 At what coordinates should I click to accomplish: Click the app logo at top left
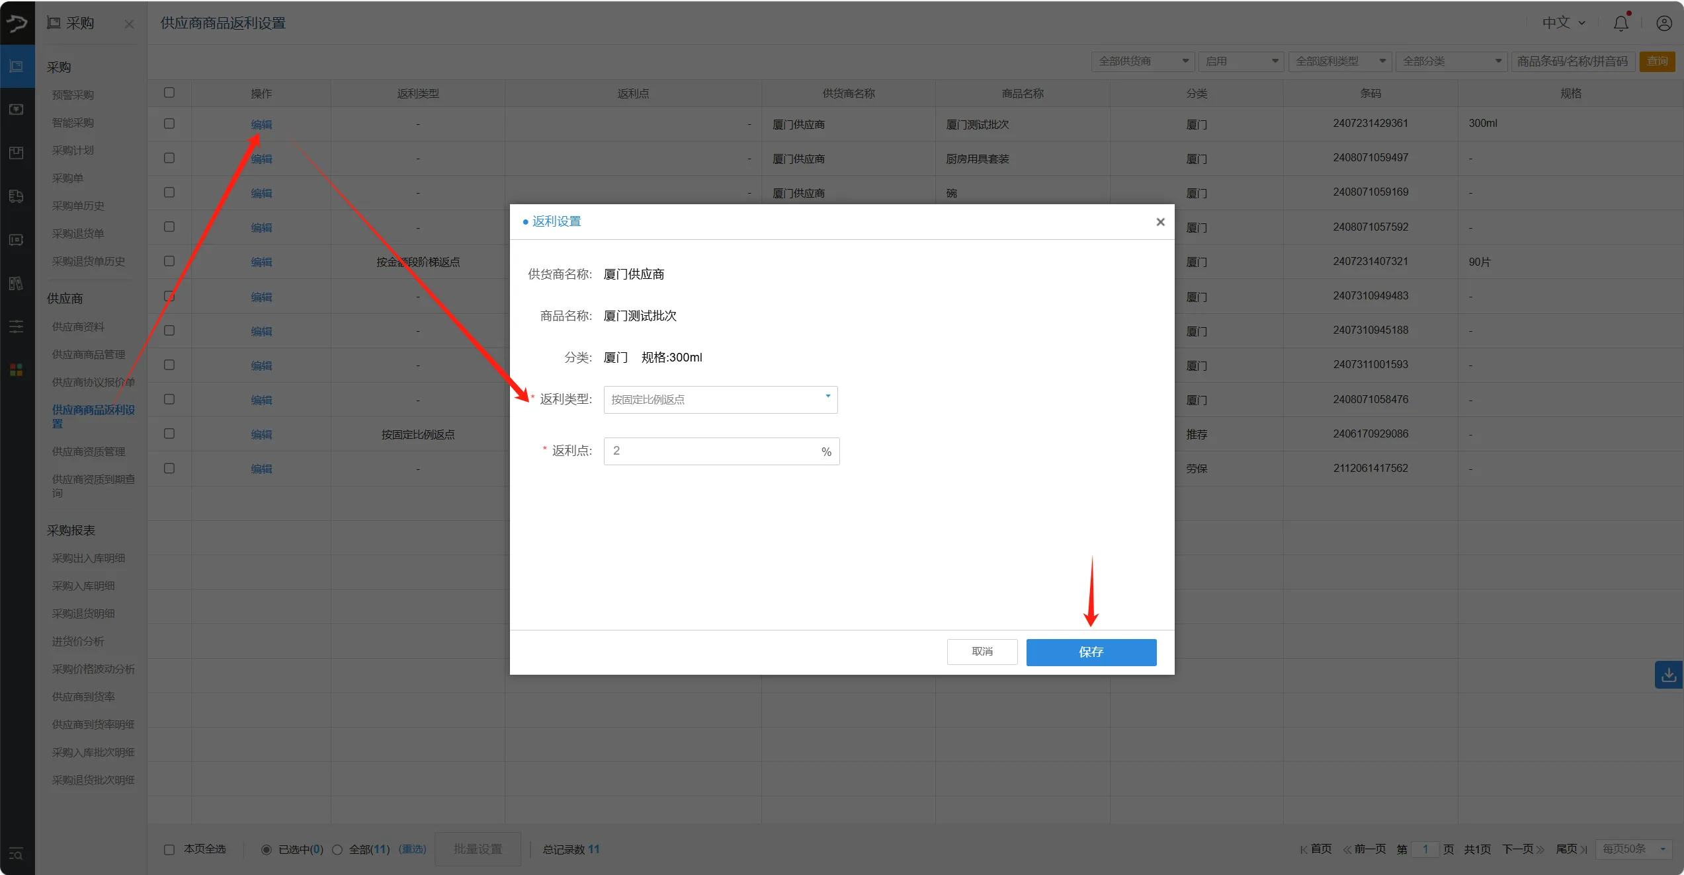17,24
